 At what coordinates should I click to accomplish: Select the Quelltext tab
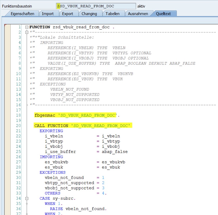coord(163,14)
